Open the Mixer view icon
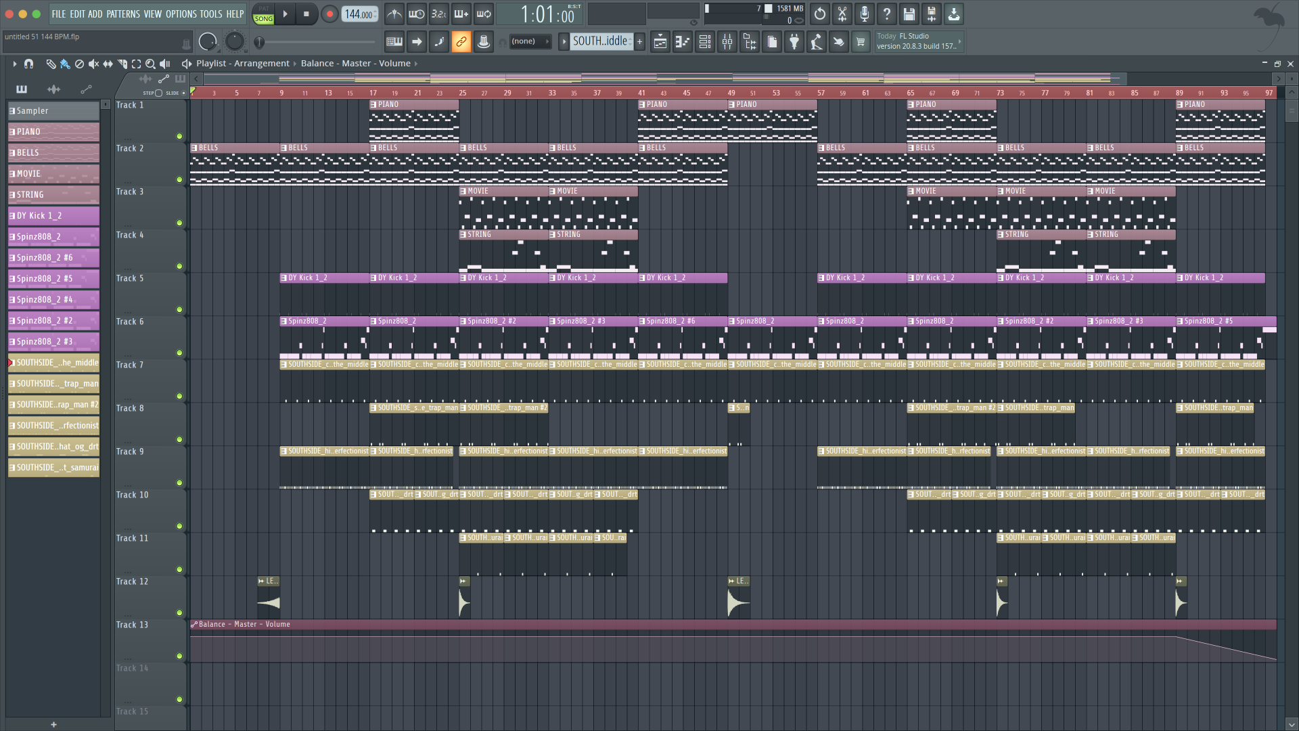The width and height of the screenshot is (1299, 731). (x=727, y=42)
